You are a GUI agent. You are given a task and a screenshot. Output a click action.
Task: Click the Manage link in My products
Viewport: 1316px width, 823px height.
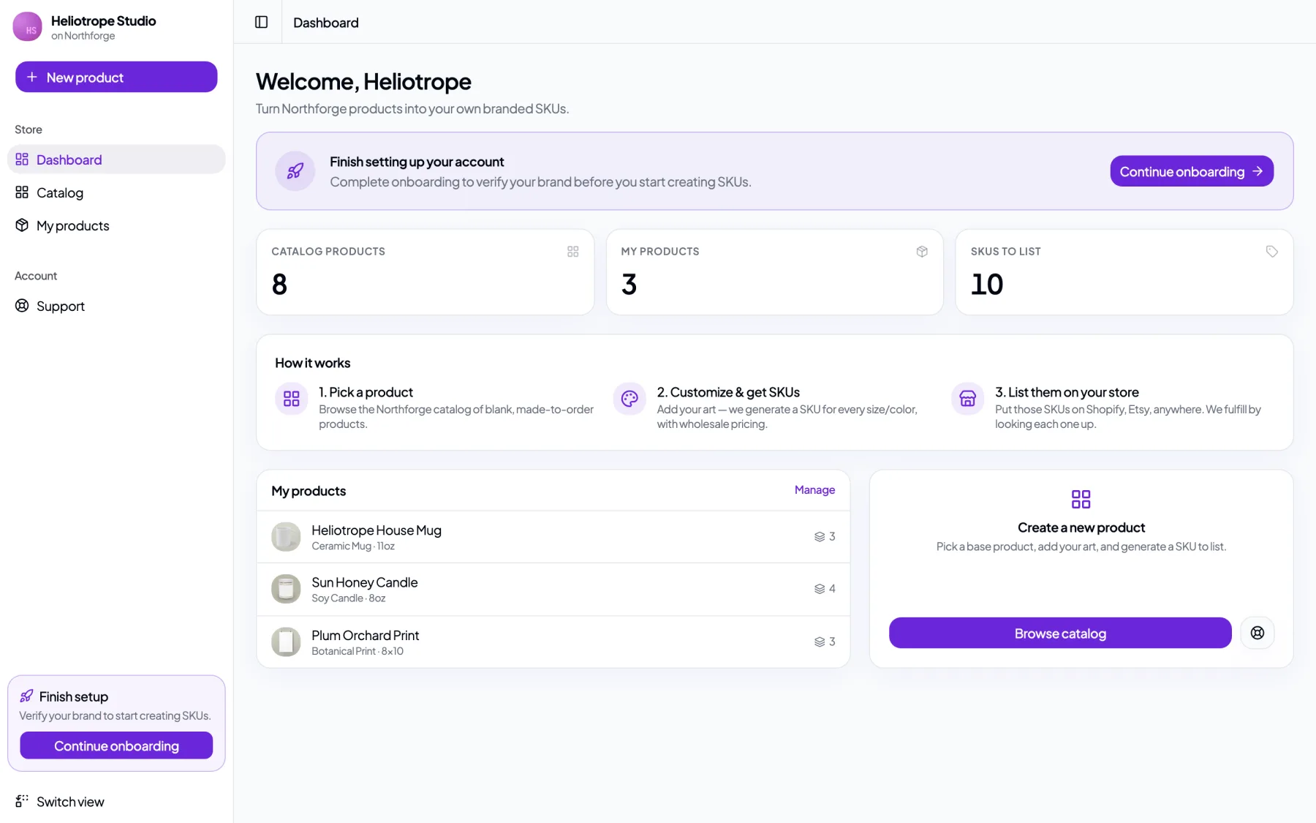(814, 490)
